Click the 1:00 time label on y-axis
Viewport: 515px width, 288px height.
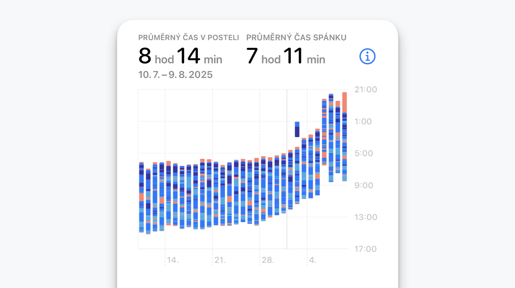pos(363,121)
